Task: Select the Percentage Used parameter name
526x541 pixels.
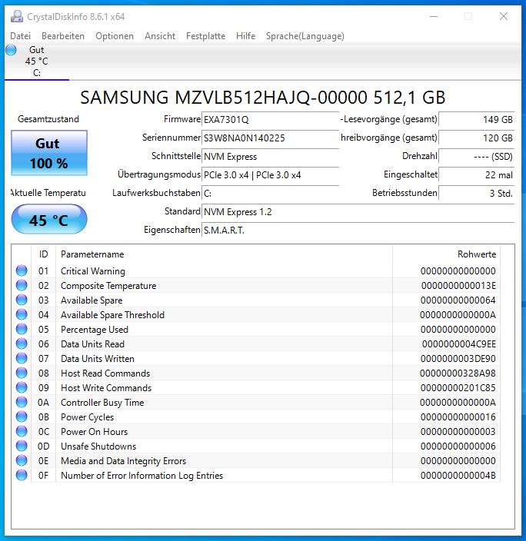Action: [x=95, y=330]
